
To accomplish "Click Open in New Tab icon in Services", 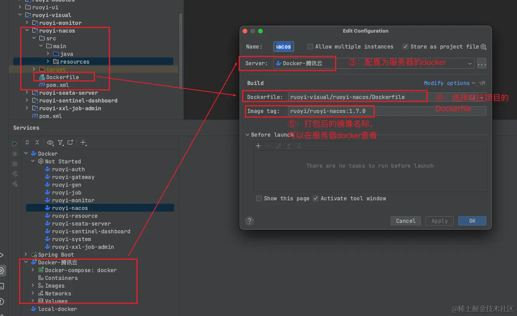I will pyautogui.click(x=70, y=142).
